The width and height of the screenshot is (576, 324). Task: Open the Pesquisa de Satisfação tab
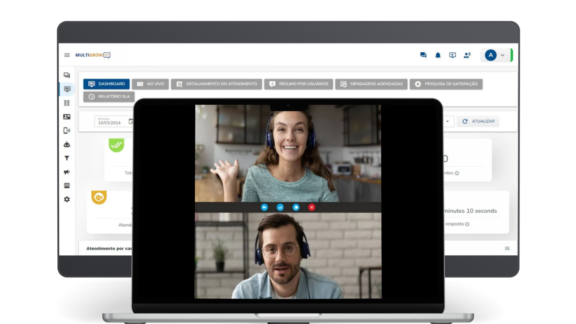(446, 84)
